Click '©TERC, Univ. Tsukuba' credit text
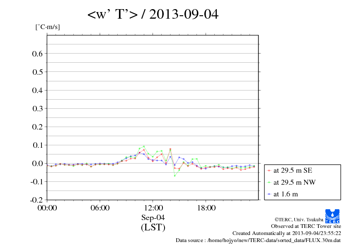 click(299, 220)
